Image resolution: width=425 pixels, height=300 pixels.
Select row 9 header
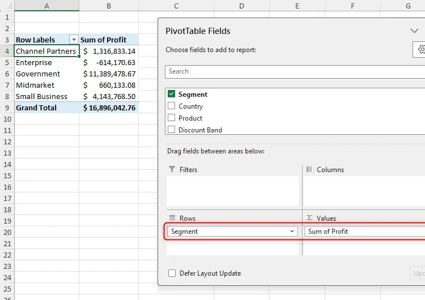7,108
